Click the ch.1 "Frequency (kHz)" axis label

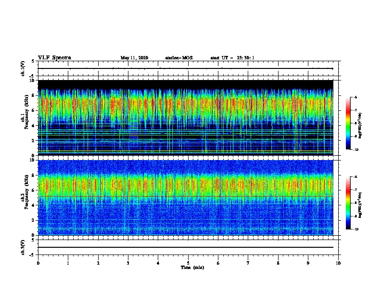click(x=26, y=112)
